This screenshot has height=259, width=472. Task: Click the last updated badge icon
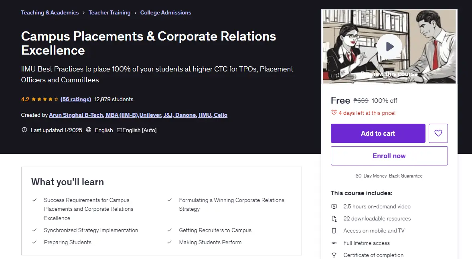point(24,130)
